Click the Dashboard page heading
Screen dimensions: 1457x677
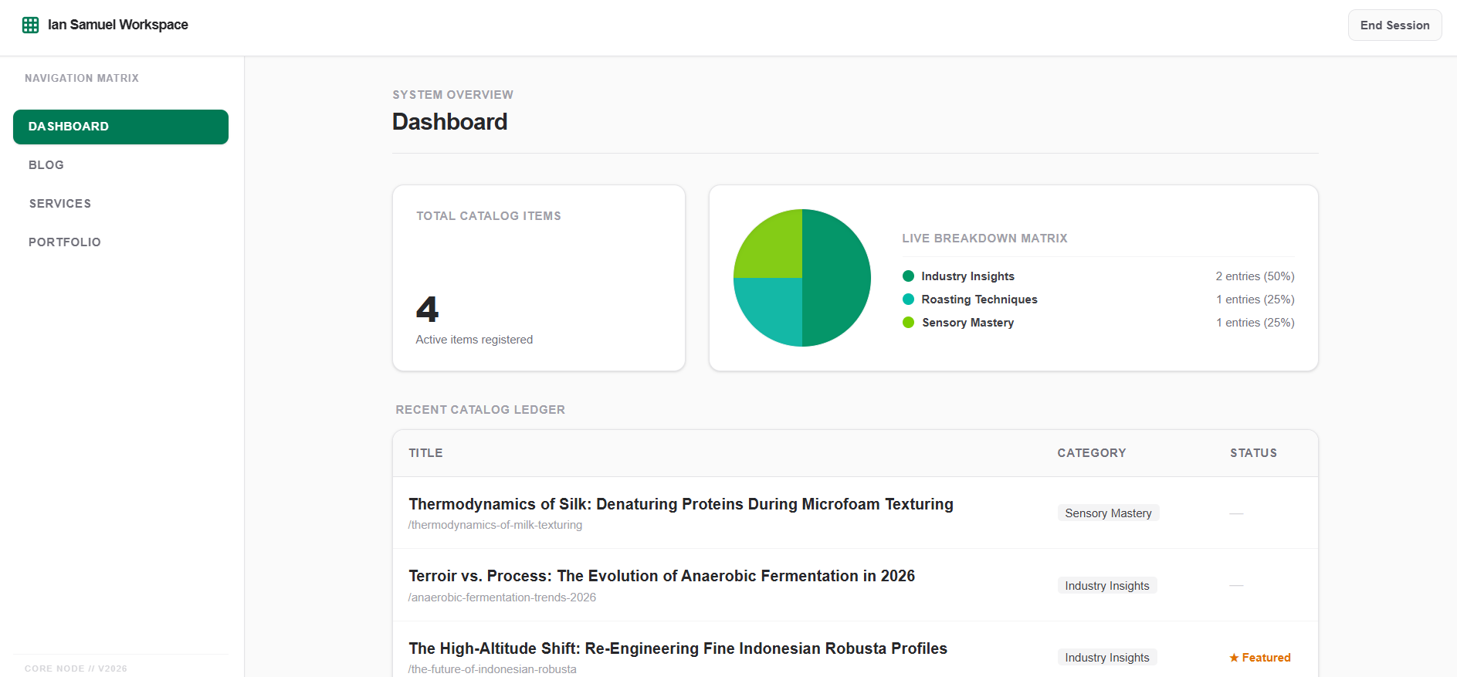pyautogui.click(x=450, y=122)
